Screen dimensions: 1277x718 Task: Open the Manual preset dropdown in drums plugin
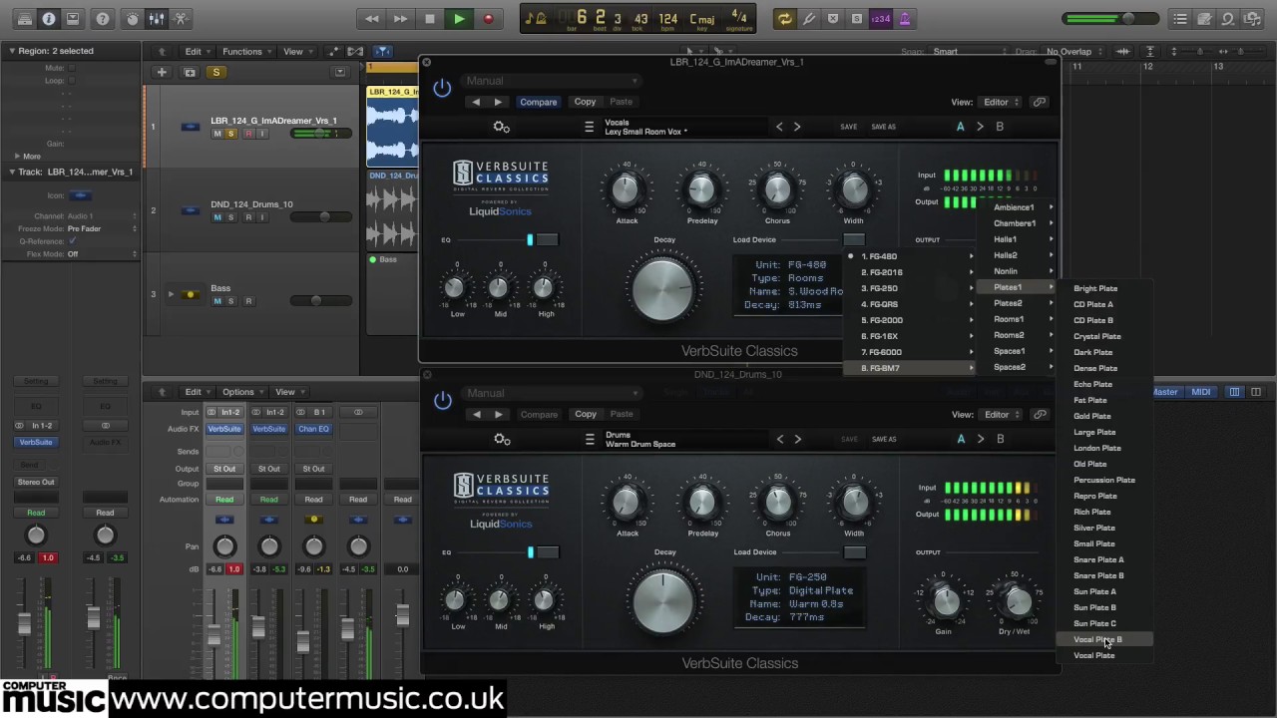(552, 393)
